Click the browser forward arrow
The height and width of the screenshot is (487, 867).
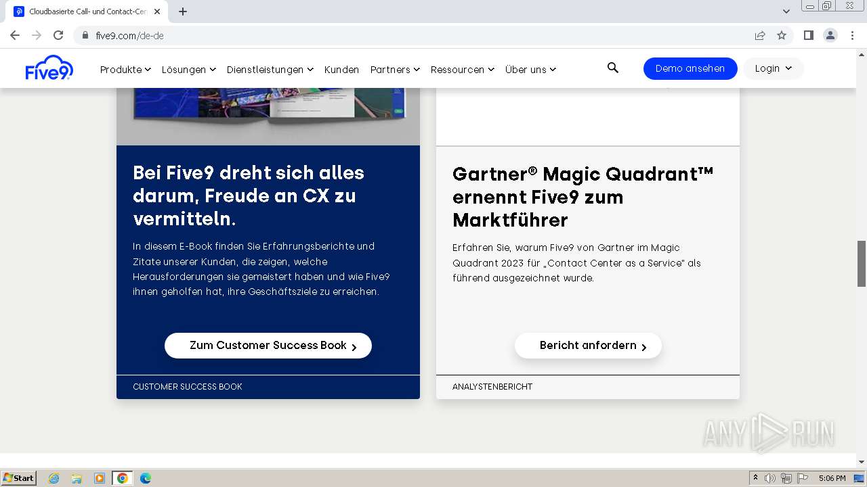point(37,35)
